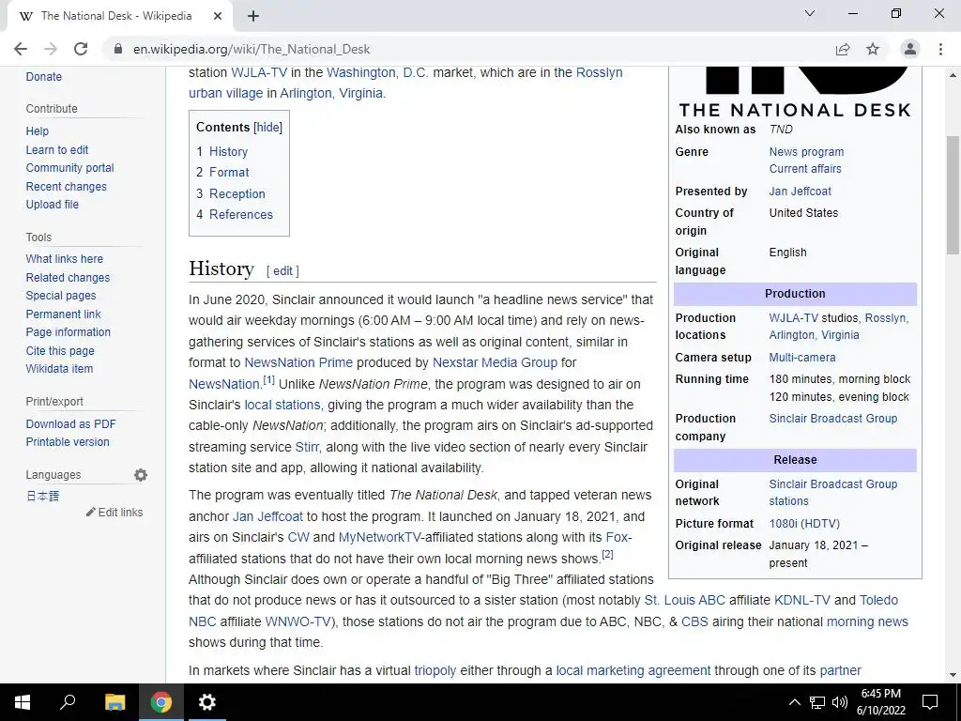Open the Chrome profile avatar
961x721 pixels.
[x=910, y=49]
